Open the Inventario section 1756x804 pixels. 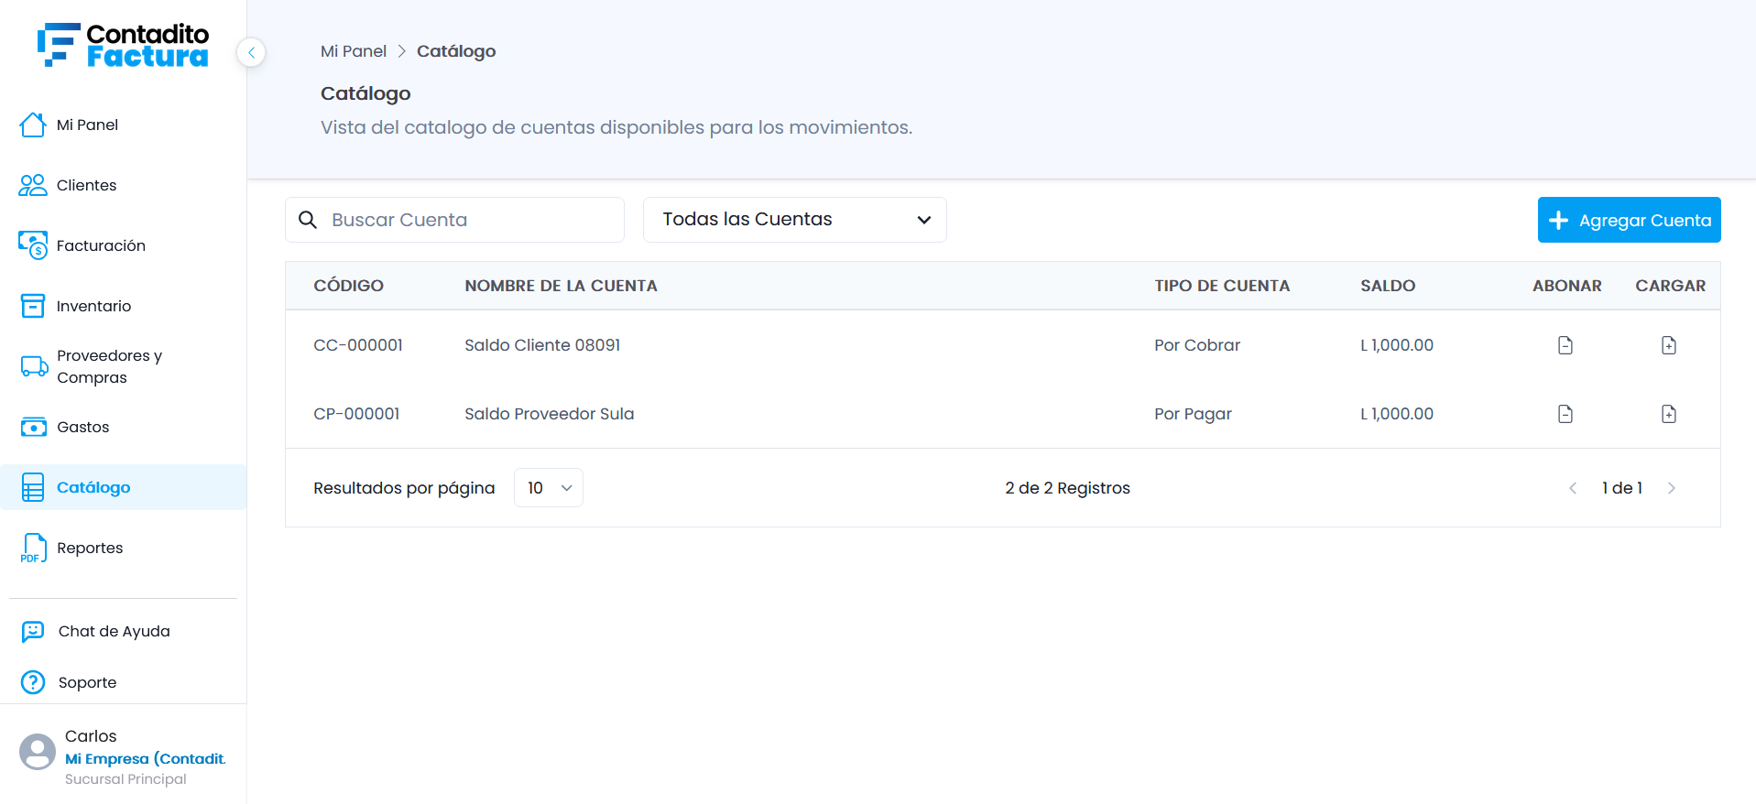click(93, 306)
